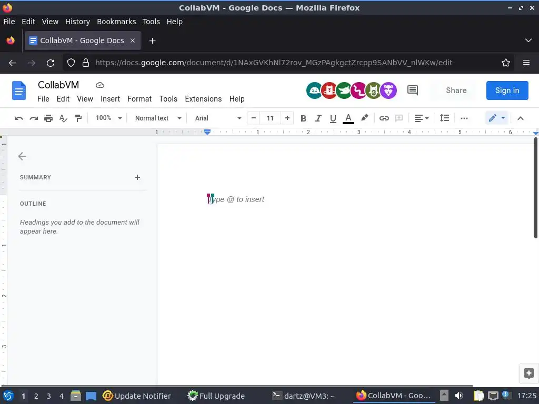The height and width of the screenshot is (404, 539).
Task: Decrease font size with minus
Action: [x=253, y=118]
